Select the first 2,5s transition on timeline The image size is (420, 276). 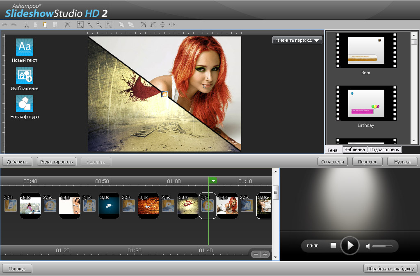click(x=10, y=206)
